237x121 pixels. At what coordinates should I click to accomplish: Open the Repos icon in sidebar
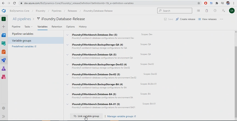4,52
